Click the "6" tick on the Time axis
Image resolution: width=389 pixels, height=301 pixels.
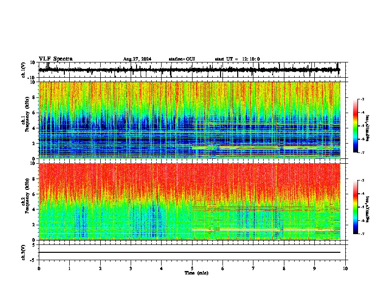tap(223, 269)
